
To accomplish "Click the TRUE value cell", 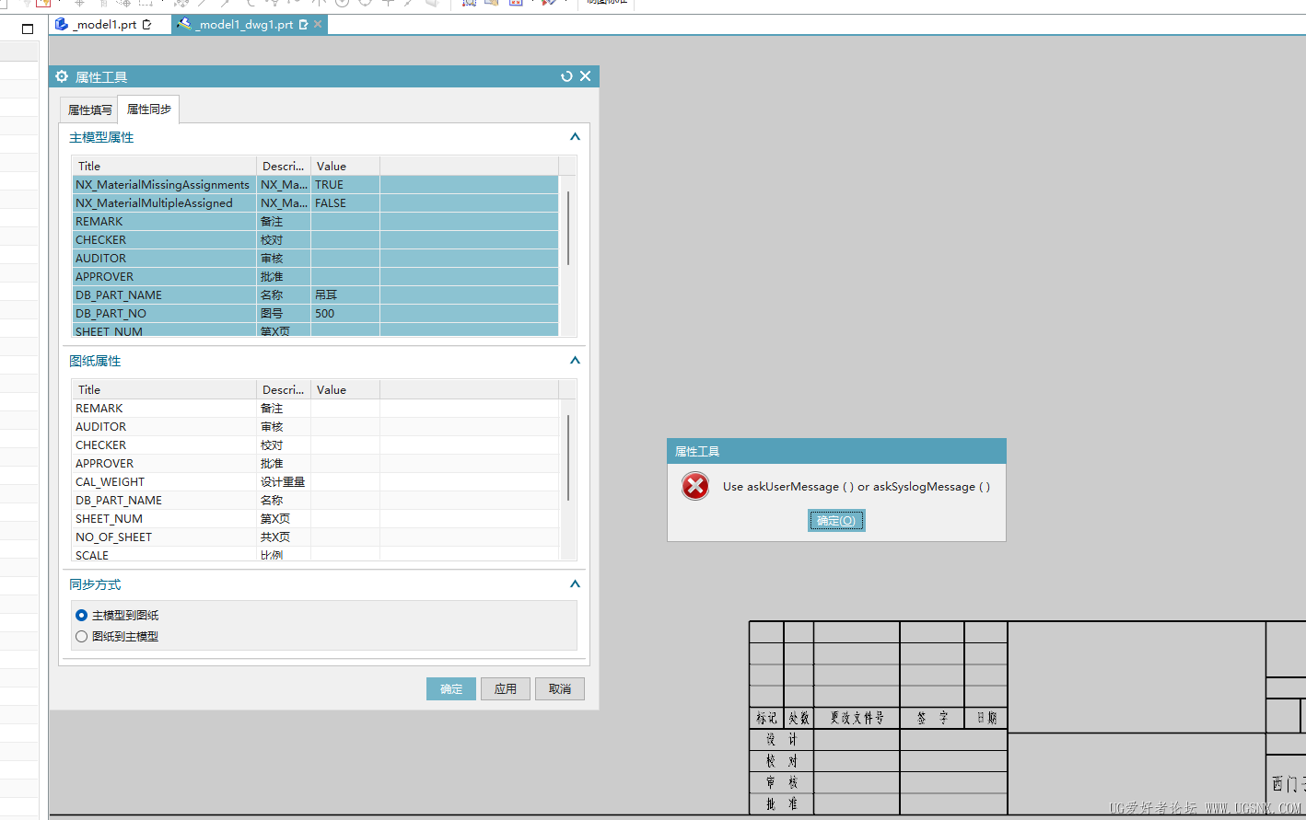I will (345, 184).
